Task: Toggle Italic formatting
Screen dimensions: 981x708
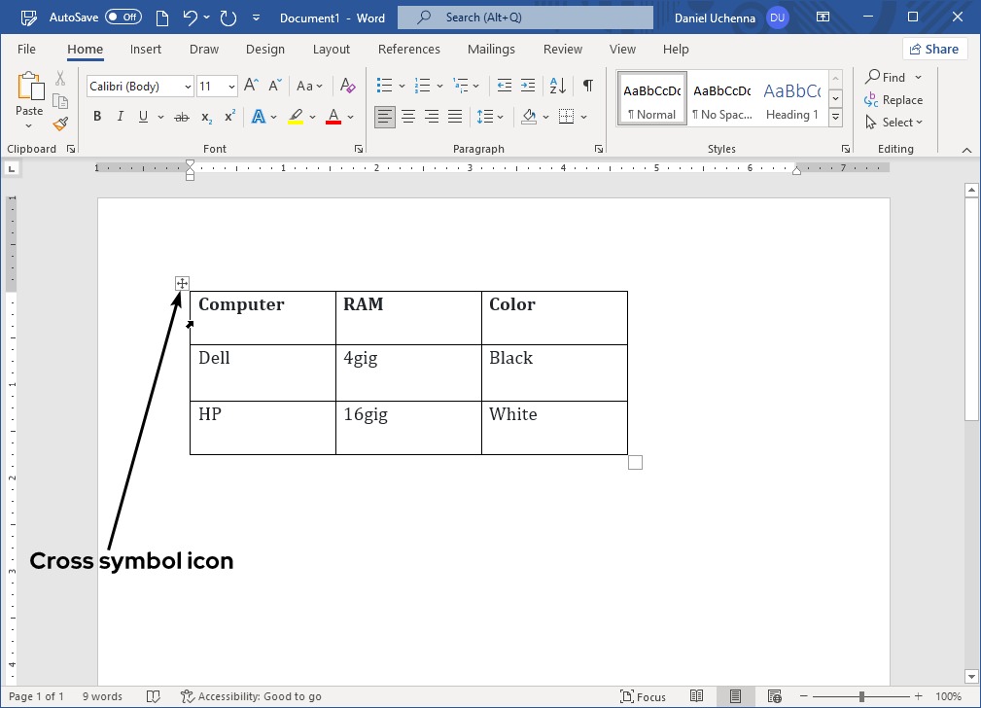Action: pyautogui.click(x=121, y=117)
